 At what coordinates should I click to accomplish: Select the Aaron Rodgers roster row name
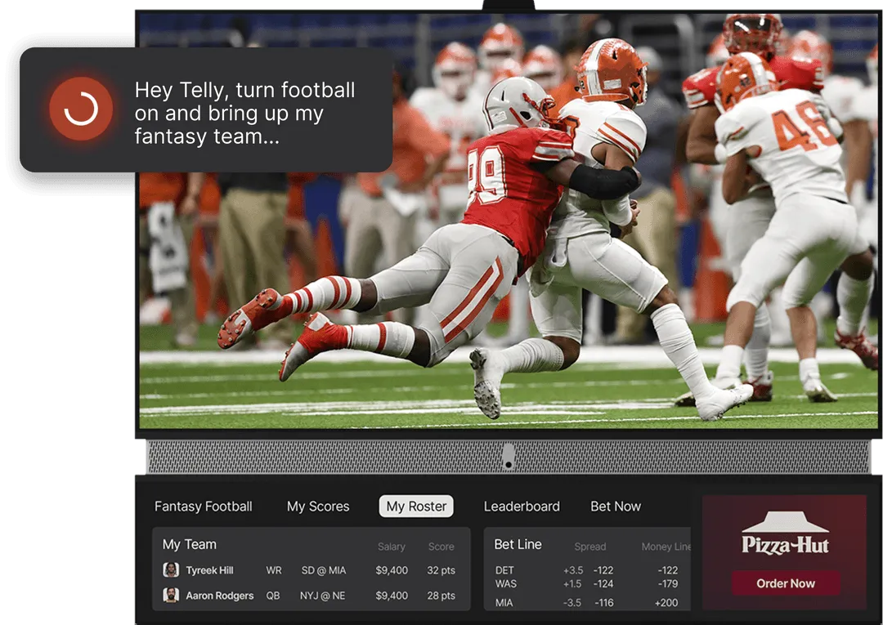pos(219,596)
